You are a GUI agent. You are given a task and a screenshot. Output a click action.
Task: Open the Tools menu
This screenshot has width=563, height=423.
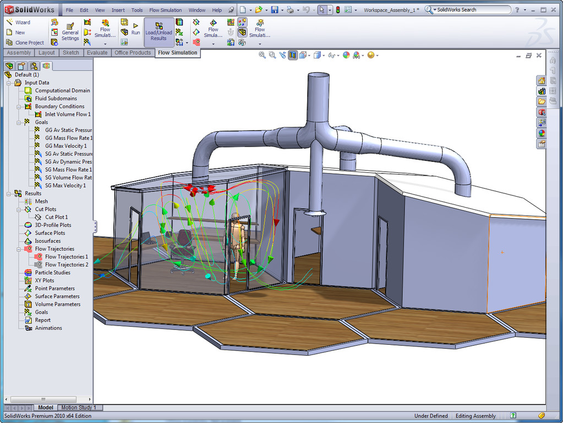click(x=136, y=9)
